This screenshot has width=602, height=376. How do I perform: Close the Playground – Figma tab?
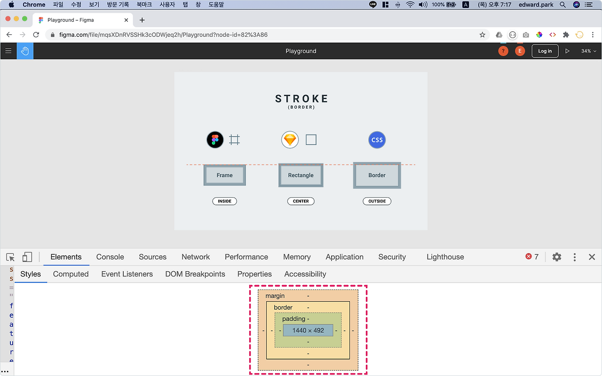[126, 20]
